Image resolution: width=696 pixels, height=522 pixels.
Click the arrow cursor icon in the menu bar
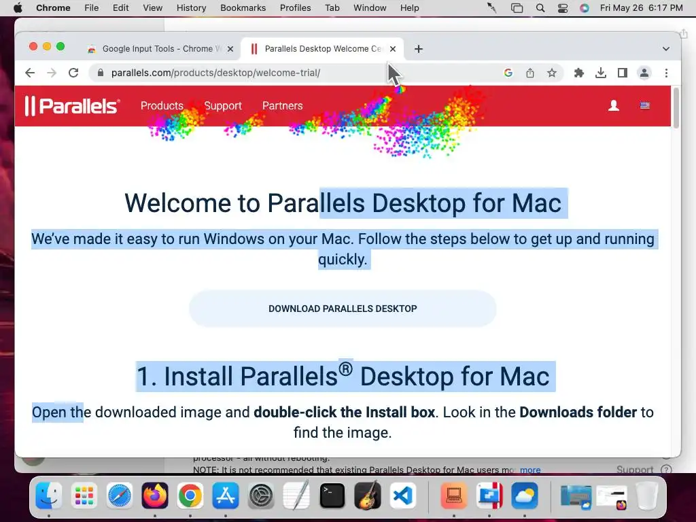click(492, 8)
